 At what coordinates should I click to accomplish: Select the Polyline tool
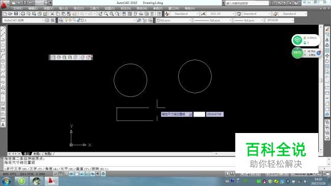click(3, 40)
